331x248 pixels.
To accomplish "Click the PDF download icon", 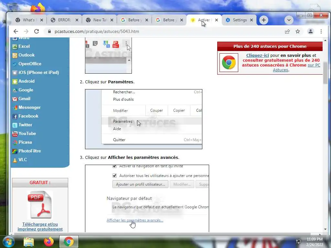I will point(40,205).
